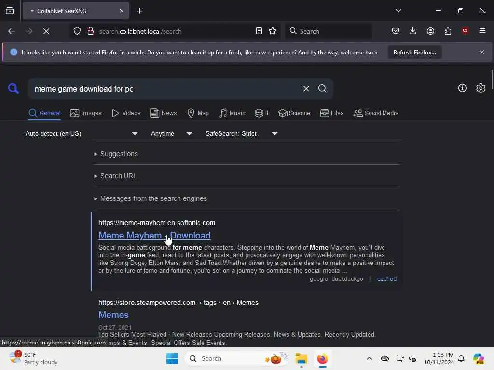This screenshot has width=494, height=370.
Task: Dismiss the Firefox refresh notification bar
Action: [x=481, y=52]
